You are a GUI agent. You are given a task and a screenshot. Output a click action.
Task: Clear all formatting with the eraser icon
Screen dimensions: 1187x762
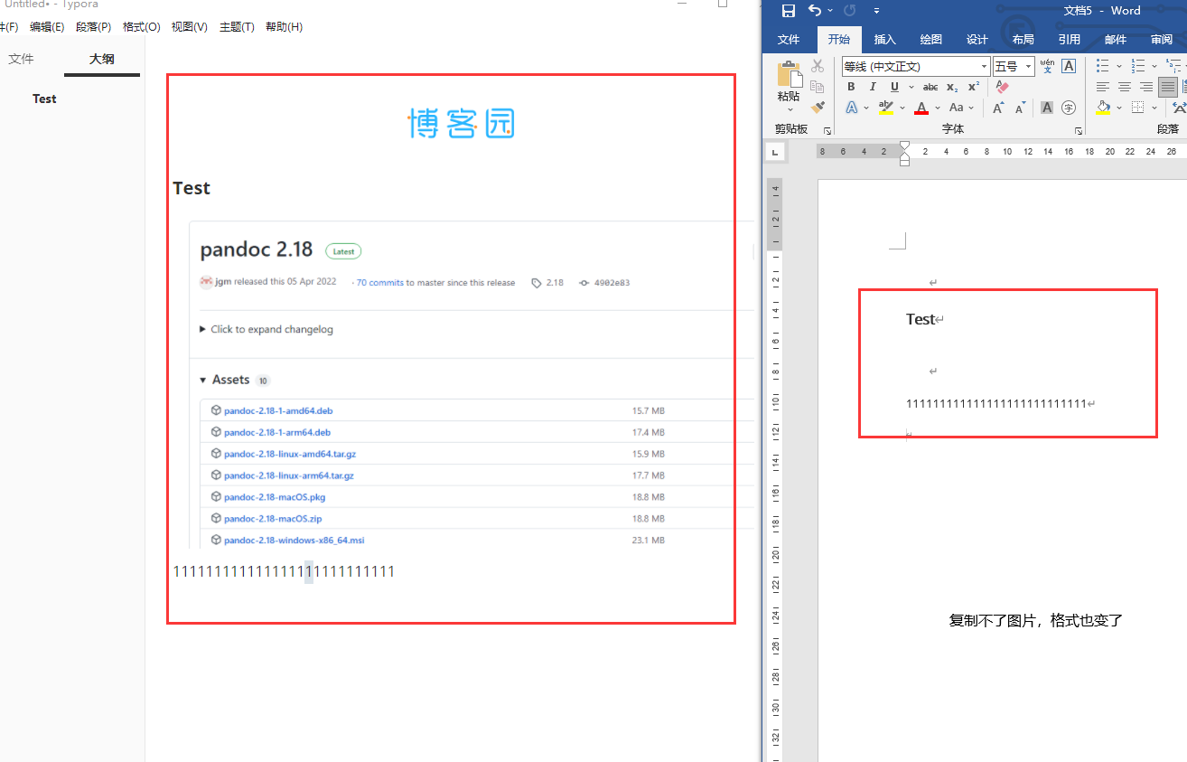pos(1002,87)
